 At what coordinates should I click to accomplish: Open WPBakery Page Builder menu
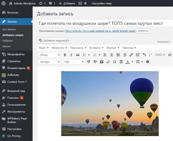click(16, 120)
